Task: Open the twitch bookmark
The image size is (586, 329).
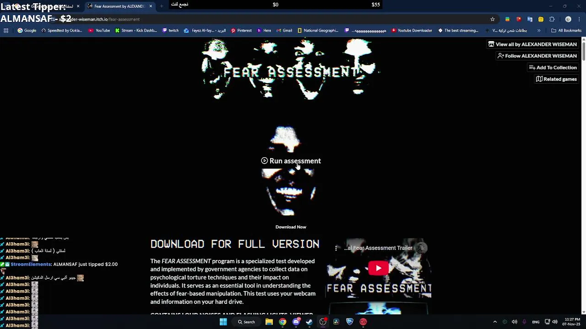Action: pyautogui.click(x=170, y=31)
